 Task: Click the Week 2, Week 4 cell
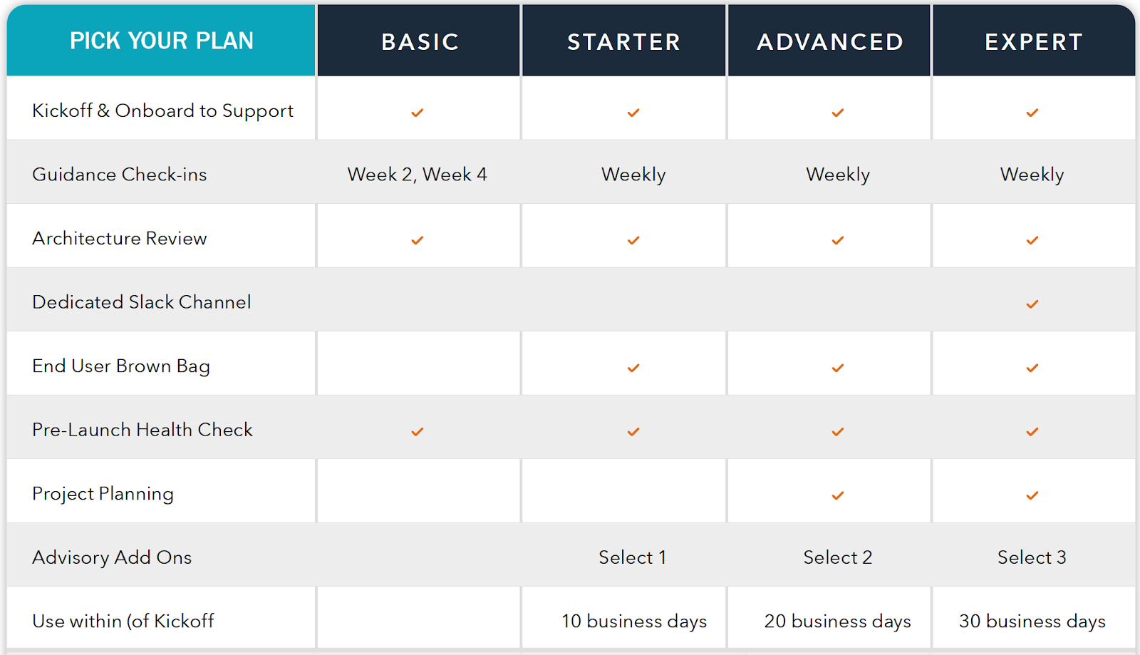pyautogui.click(x=418, y=175)
